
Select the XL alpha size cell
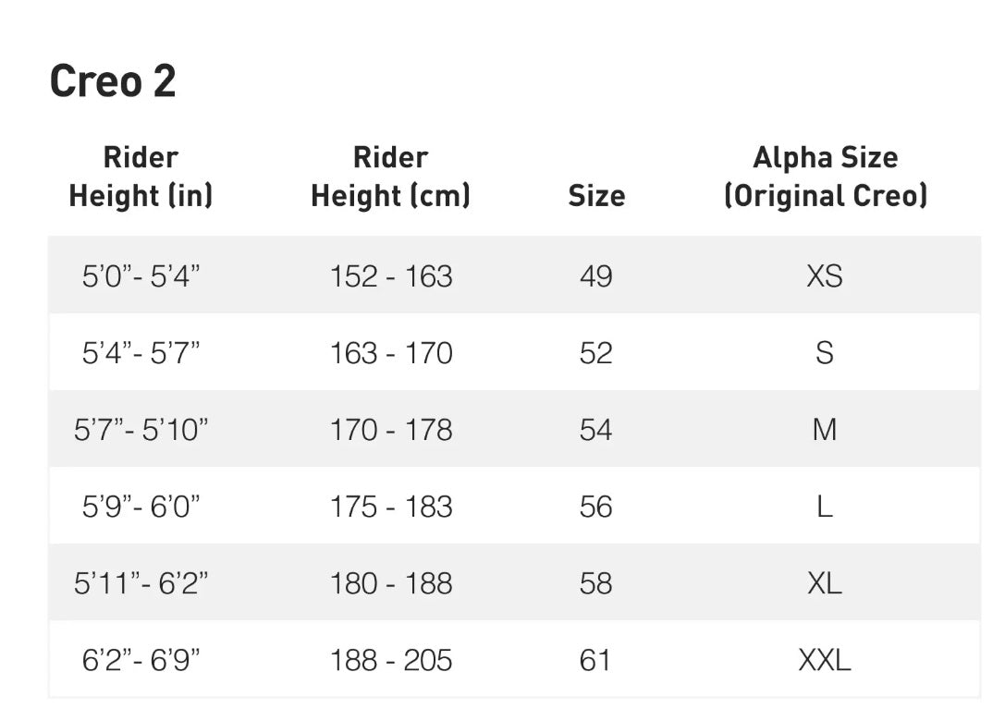[825, 583]
